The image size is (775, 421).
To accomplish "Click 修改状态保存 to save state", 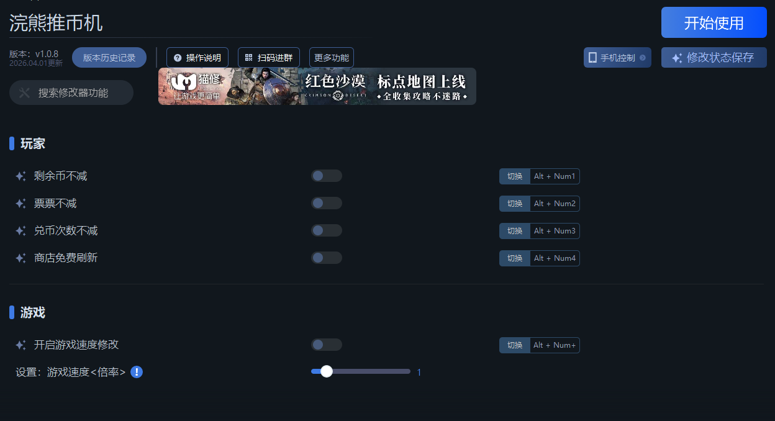I will (714, 58).
